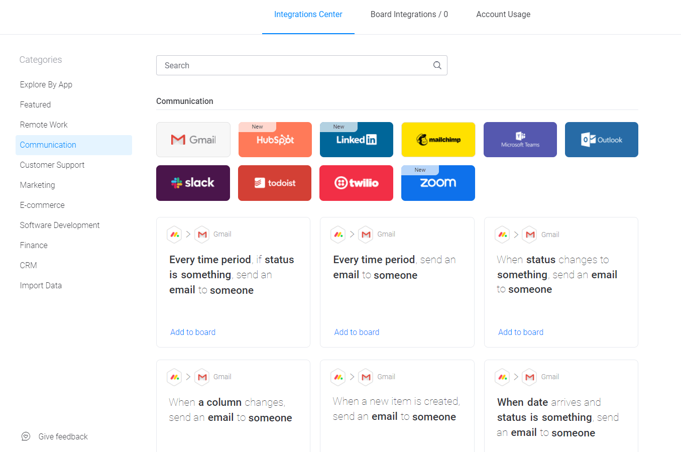Viewport: 681px width, 452px height.
Task: Open 'When a column changes' recipe card
Action: (233, 406)
